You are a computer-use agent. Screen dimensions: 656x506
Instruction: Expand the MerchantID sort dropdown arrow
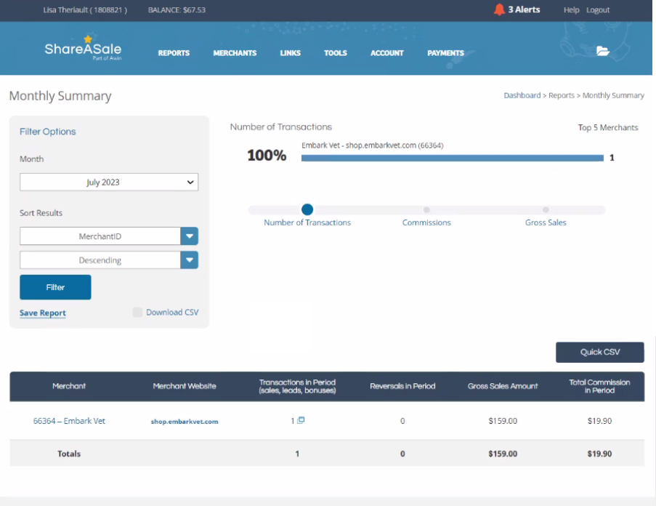click(x=189, y=236)
